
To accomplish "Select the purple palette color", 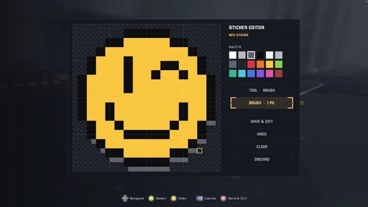I will pos(260,73).
